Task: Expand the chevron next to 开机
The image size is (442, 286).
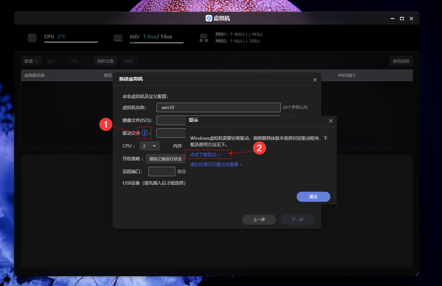Action: [86, 61]
